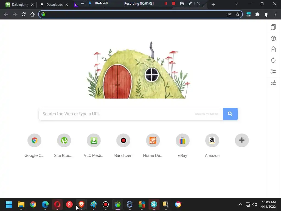Stop the Bandicam recording
The width and height of the screenshot is (281, 211).
173,3
